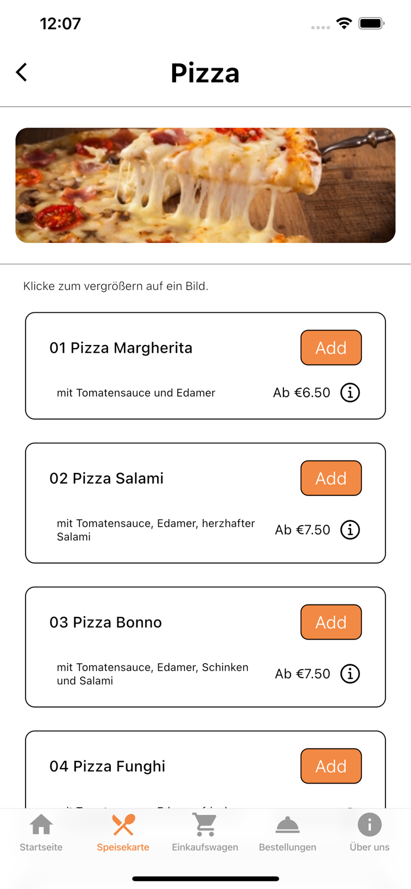This screenshot has width=411, height=889.
Task: Show info for Pizza Margherita
Action: pyautogui.click(x=350, y=392)
